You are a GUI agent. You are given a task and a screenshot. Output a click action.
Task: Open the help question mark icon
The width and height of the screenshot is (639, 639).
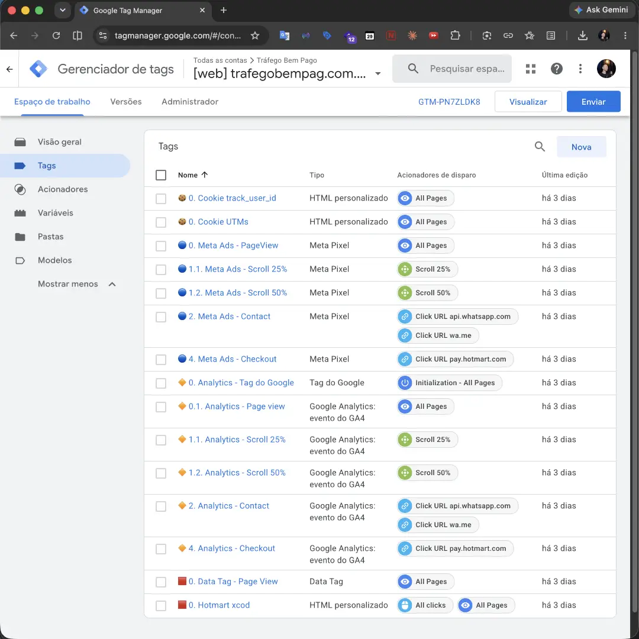(556, 69)
